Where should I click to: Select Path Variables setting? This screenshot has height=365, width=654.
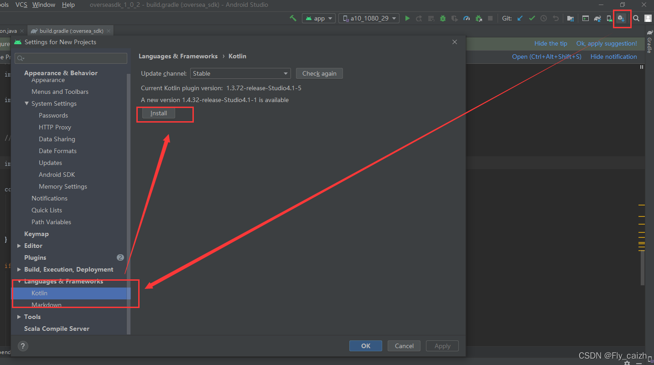pyautogui.click(x=51, y=222)
